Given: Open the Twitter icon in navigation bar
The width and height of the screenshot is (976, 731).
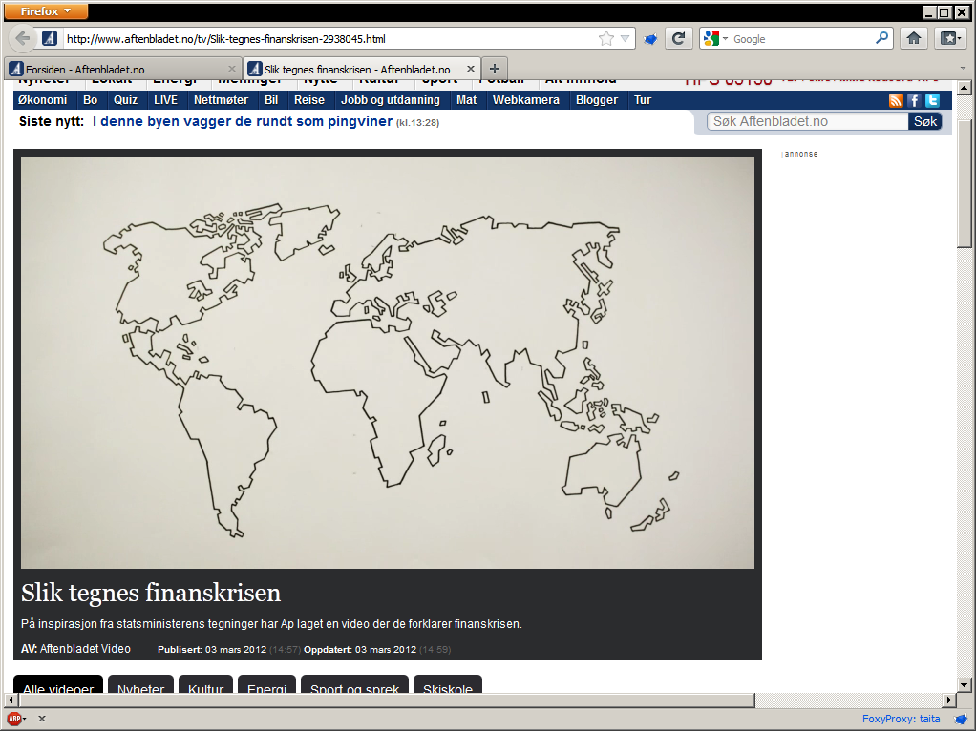Looking at the screenshot, I should (932, 100).
